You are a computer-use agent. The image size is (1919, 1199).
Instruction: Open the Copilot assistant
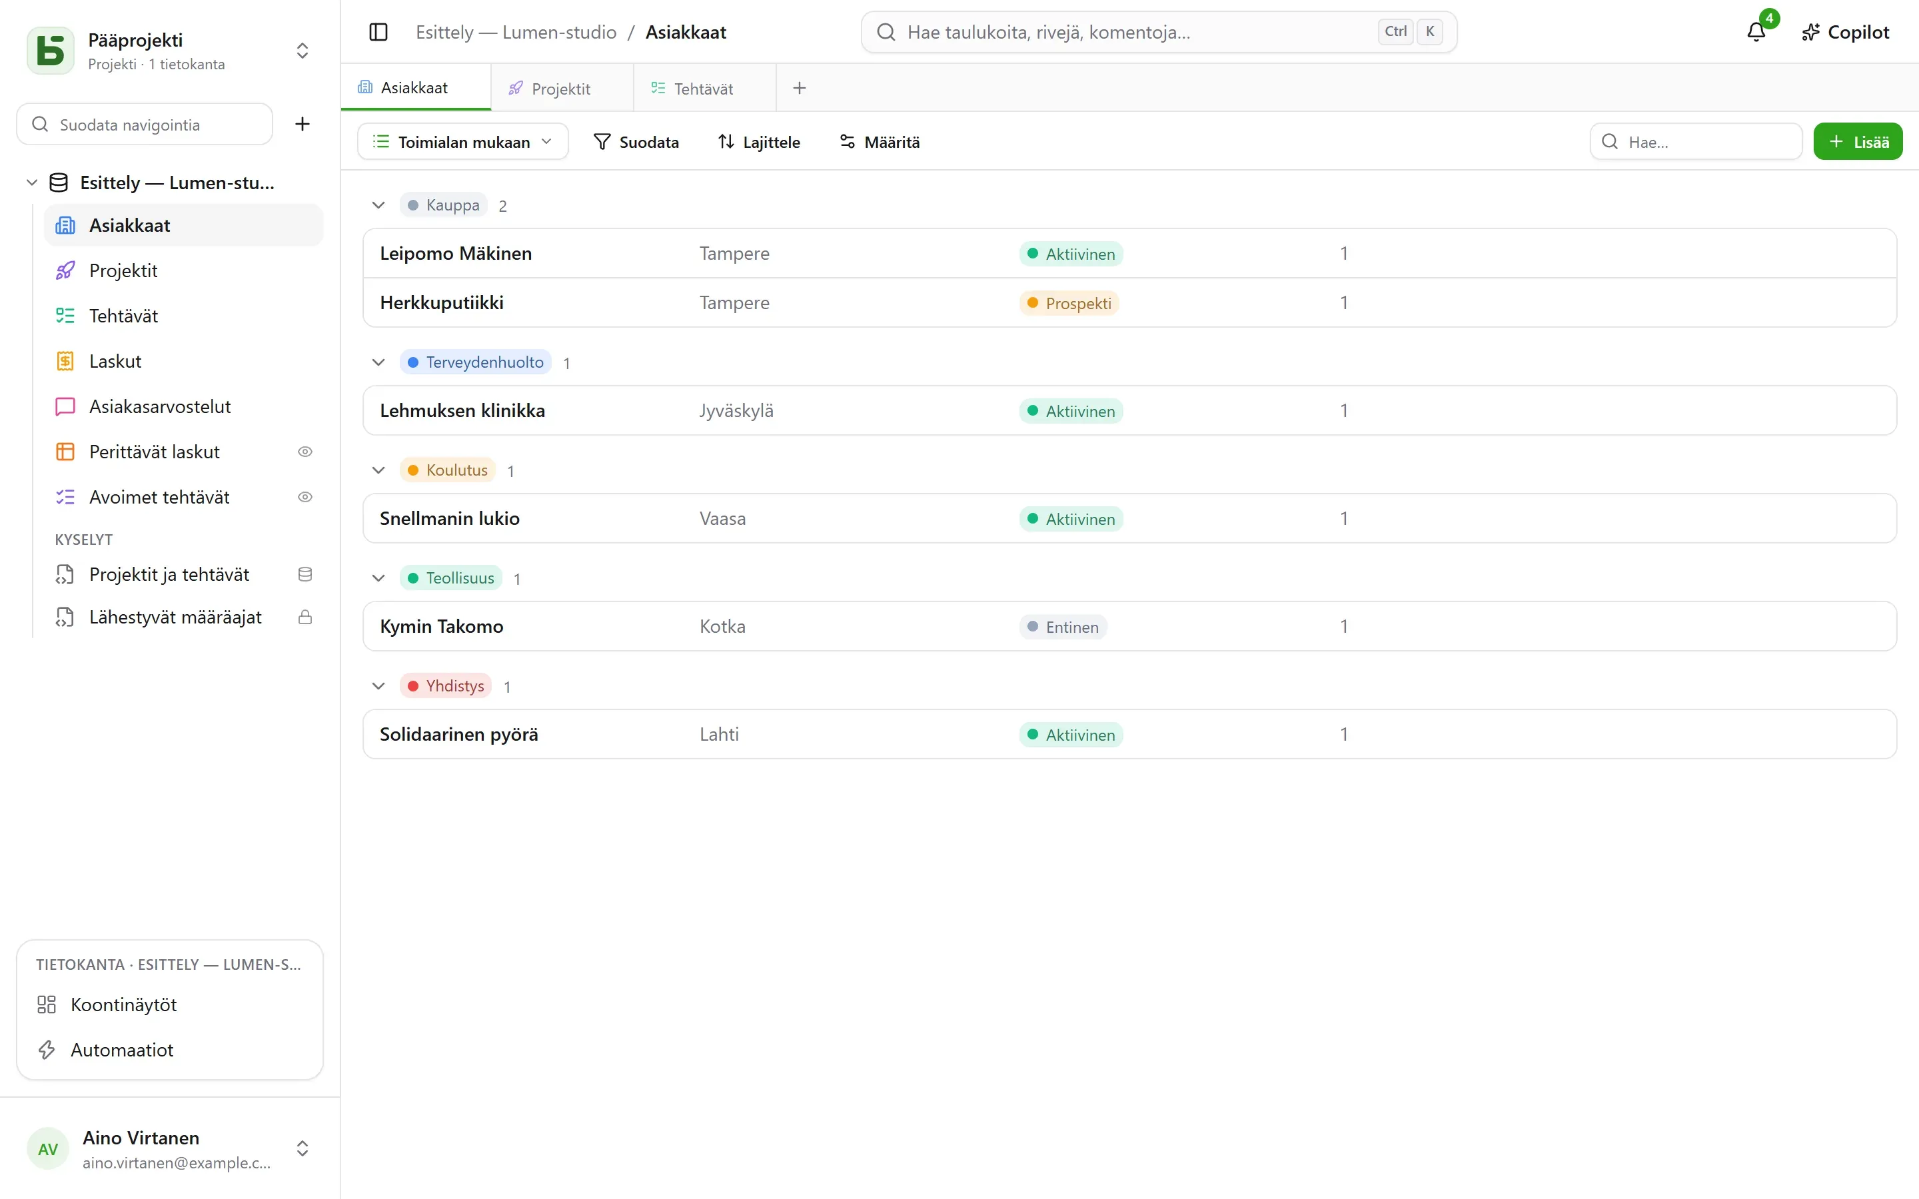coord(1845,32)
